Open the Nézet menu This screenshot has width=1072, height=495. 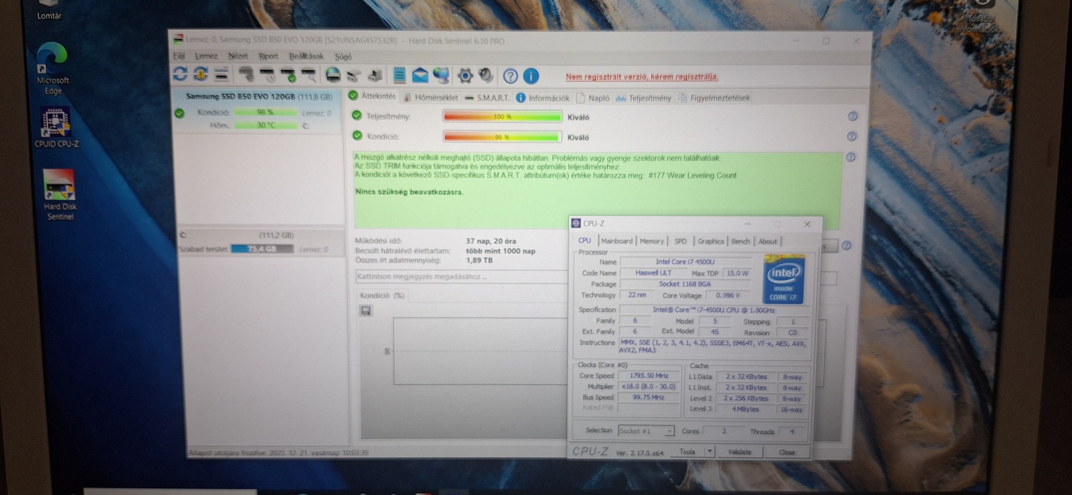(x=238, y=56)
